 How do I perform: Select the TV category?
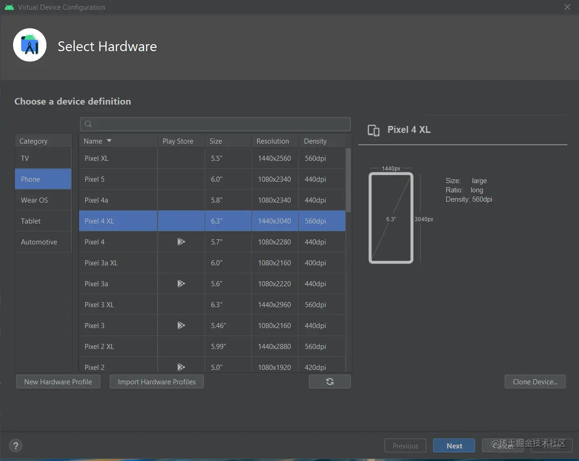click(43, 158)
